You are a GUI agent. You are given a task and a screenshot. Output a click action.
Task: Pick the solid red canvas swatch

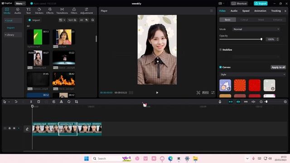pos(255,85)
